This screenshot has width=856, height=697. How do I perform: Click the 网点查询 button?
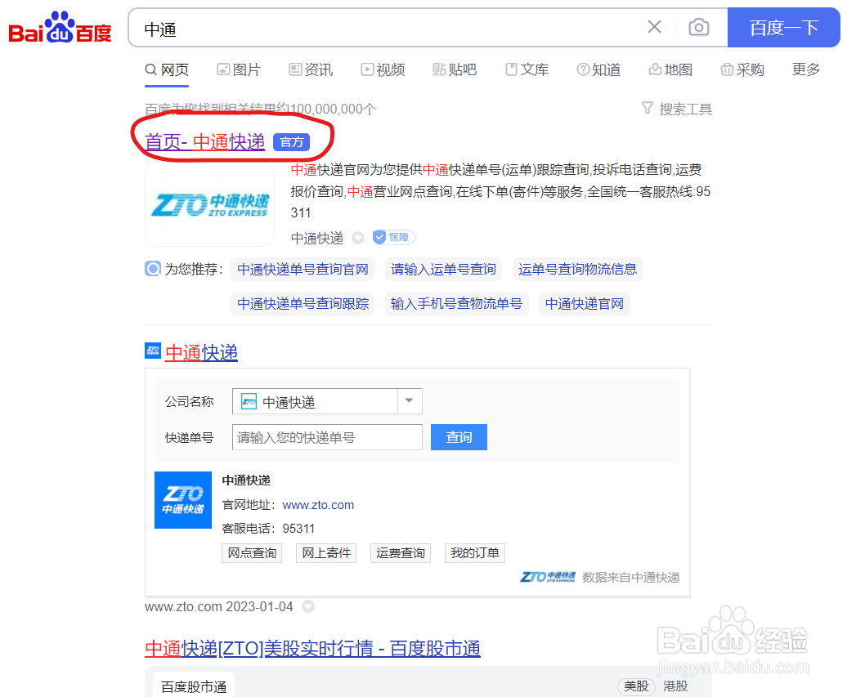252,553
